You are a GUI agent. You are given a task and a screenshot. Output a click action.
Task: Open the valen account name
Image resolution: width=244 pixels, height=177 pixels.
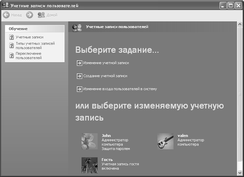[183, 136]
